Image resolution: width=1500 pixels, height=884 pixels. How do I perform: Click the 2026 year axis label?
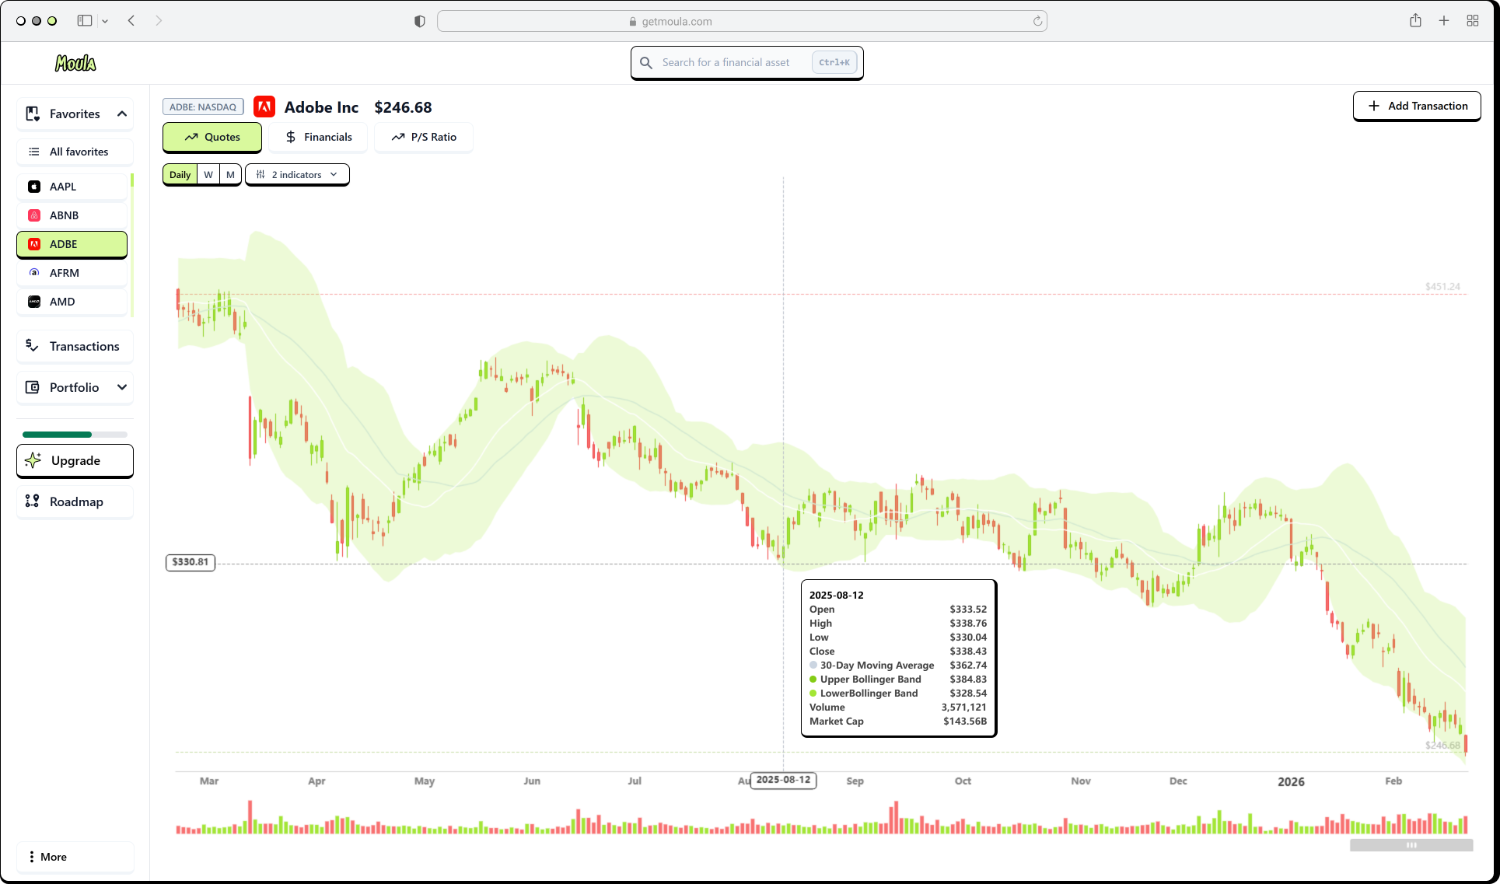pyautogui.click(x=1291, y=781)
